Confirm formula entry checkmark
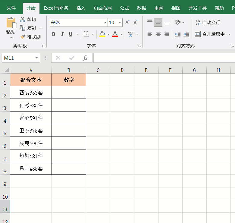 click(x=72, y=58)
